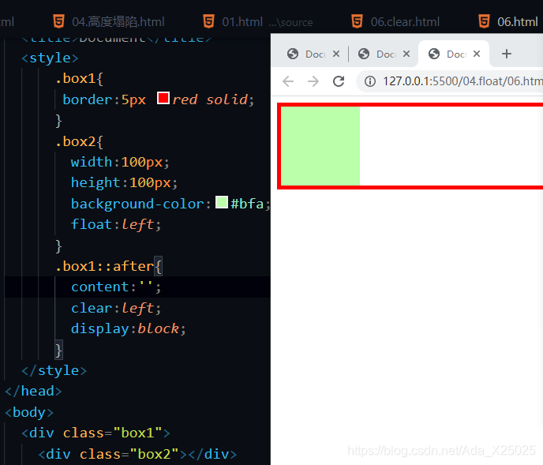Screen dimensions: 543x465
Task: Click the HTML5 icon of 06.html tab
Action: tap(484, 21)
